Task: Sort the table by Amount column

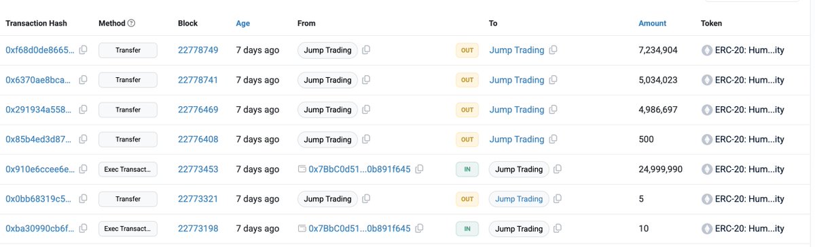Action: 653,23
